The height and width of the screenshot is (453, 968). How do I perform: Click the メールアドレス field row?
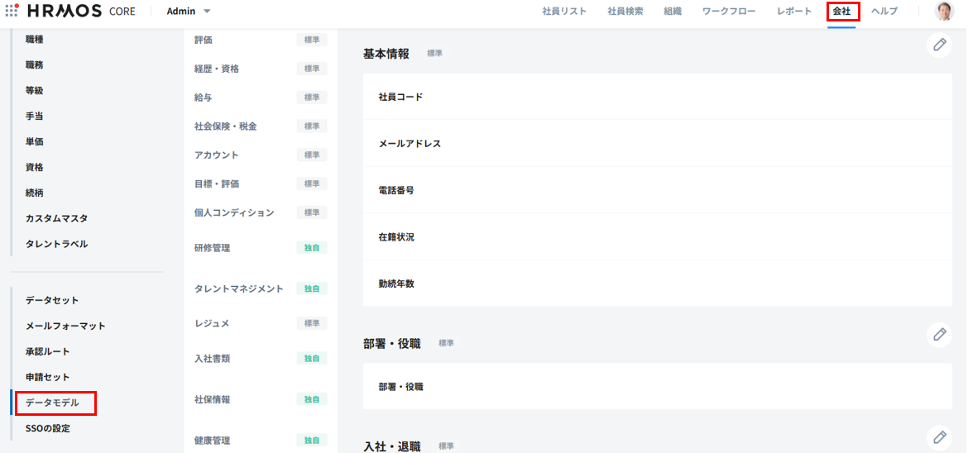pyautogui.click(x=657, y=143)
